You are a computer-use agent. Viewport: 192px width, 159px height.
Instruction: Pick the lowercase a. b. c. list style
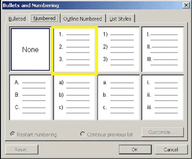119,97
